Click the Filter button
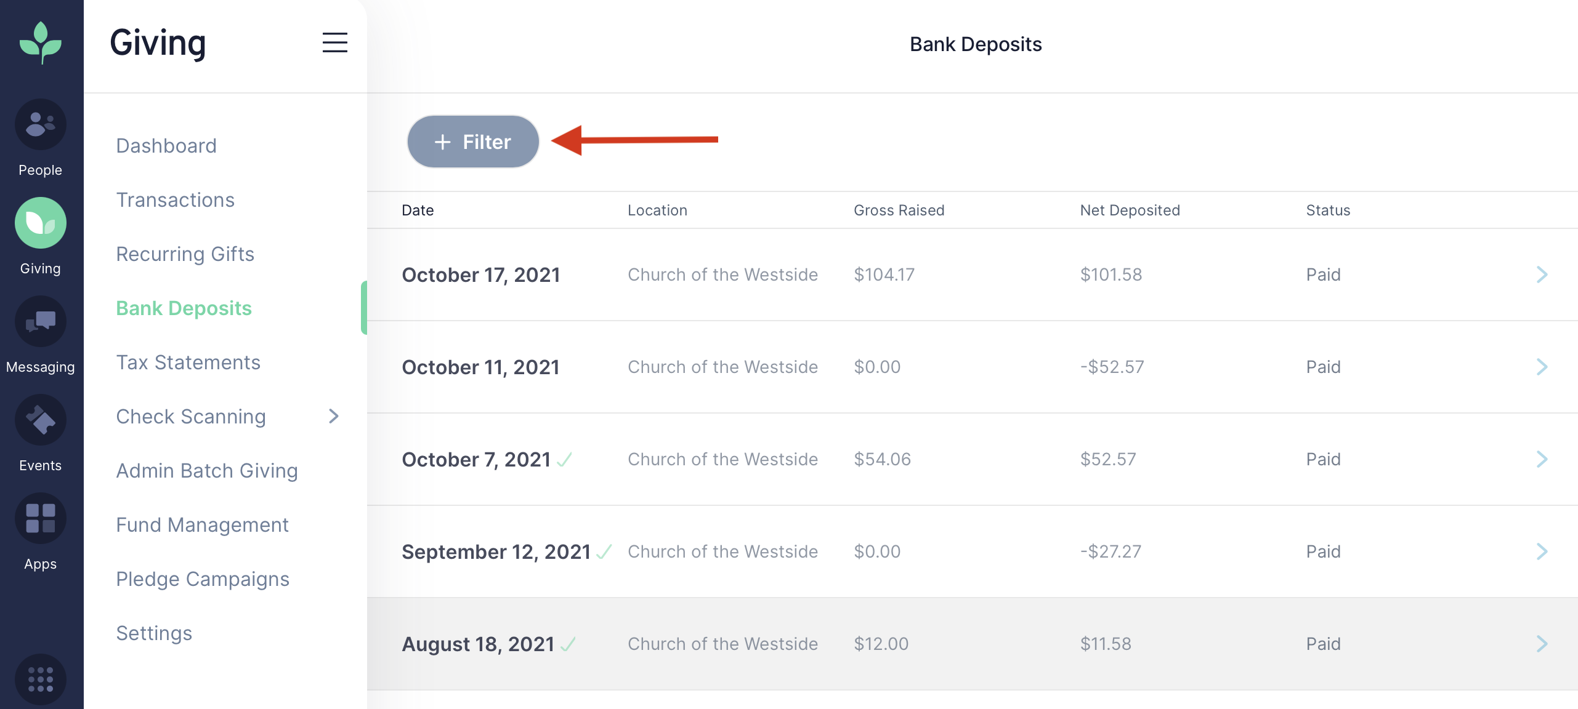Image resolution: width=1578 pixels, height=709 pixels. pyautogui.click(x=472, y=141)
